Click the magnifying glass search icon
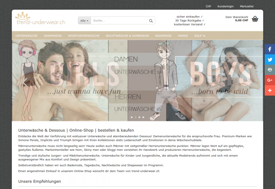The image size is (275, 189). [151, 21]
